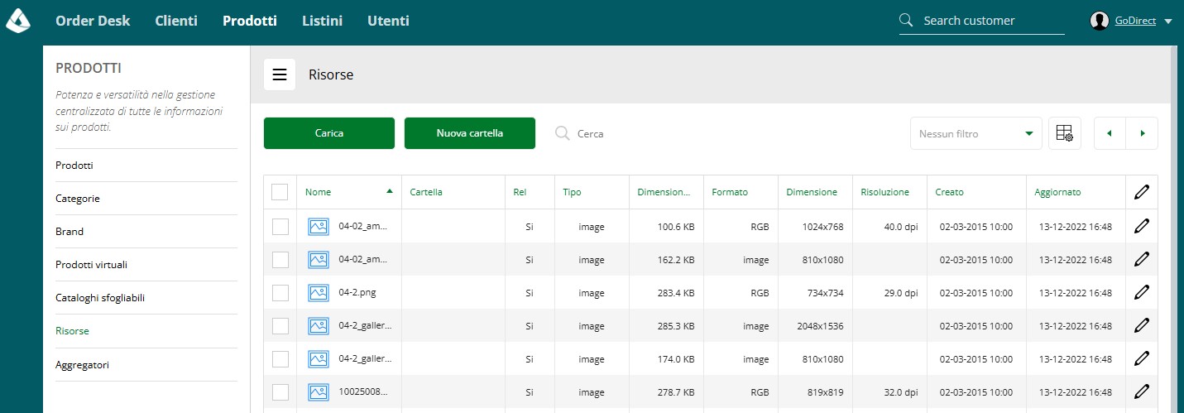Select Cataloghi sfogliabili in the sidebar
This screenshot has height=413, width=1184.
[100, 297]
